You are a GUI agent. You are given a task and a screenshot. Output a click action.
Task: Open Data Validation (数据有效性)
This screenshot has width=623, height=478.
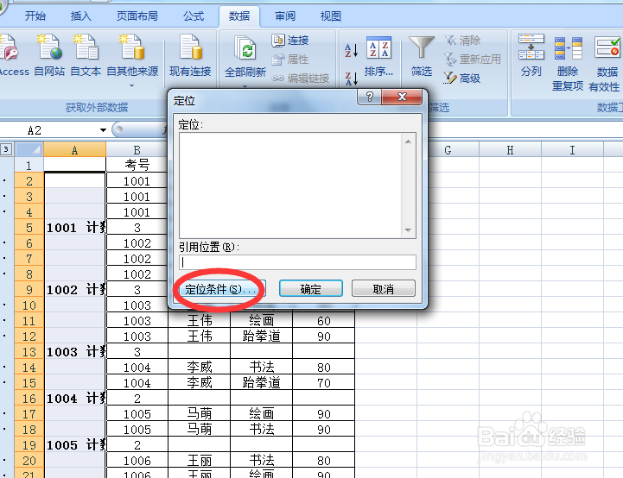pos(604,64)
